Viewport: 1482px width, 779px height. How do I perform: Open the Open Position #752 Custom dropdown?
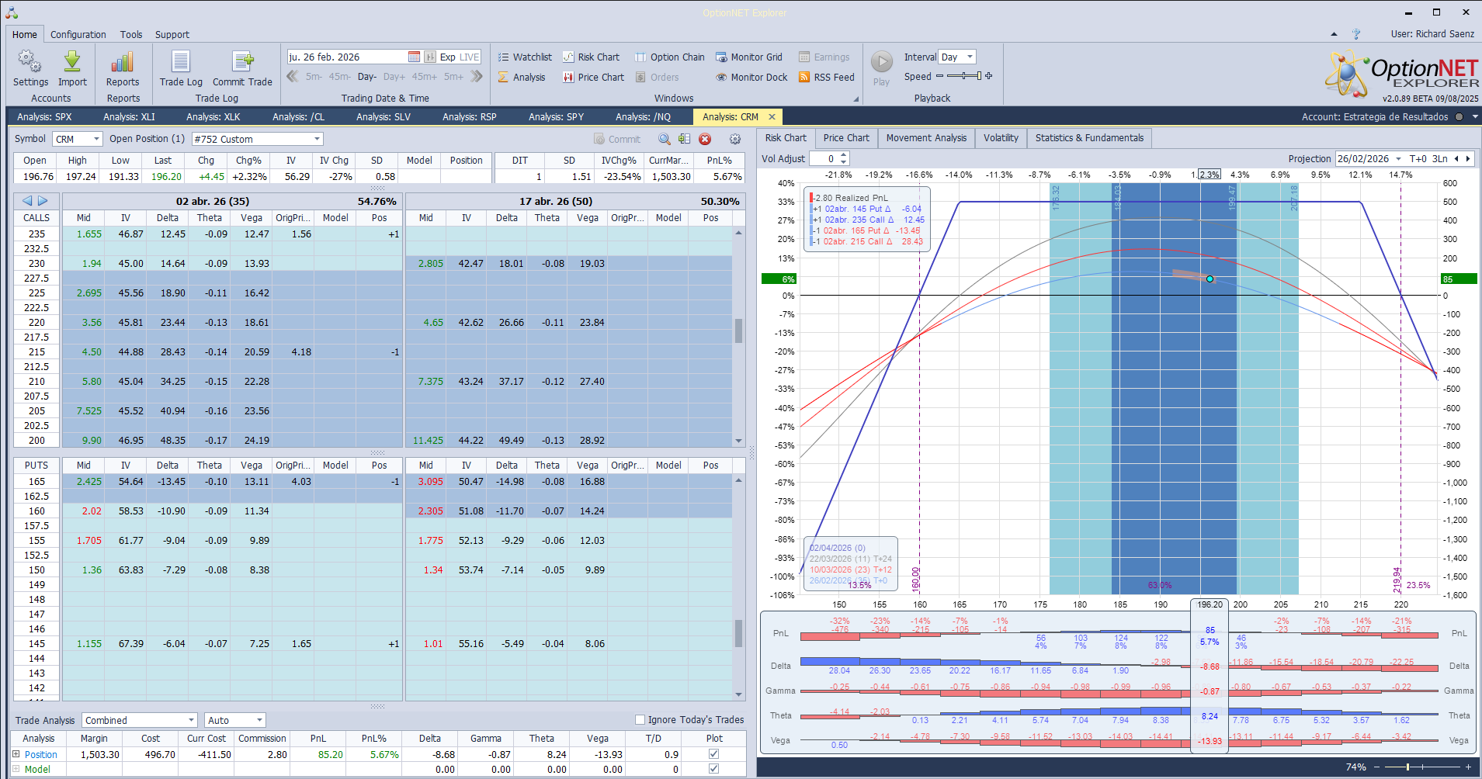click(x=317, y=139)
